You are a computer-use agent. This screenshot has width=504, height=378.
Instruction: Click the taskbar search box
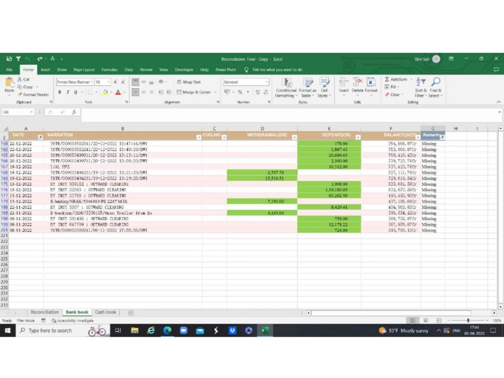coord(62,331)
